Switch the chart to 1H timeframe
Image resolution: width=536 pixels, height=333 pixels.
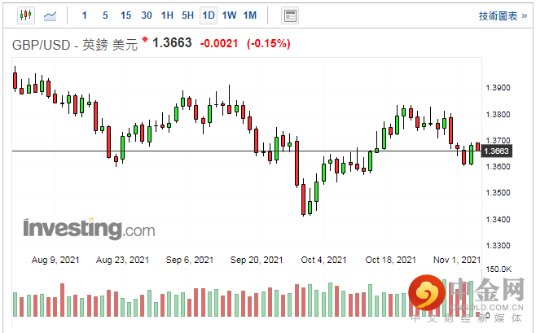coord(167,15)
